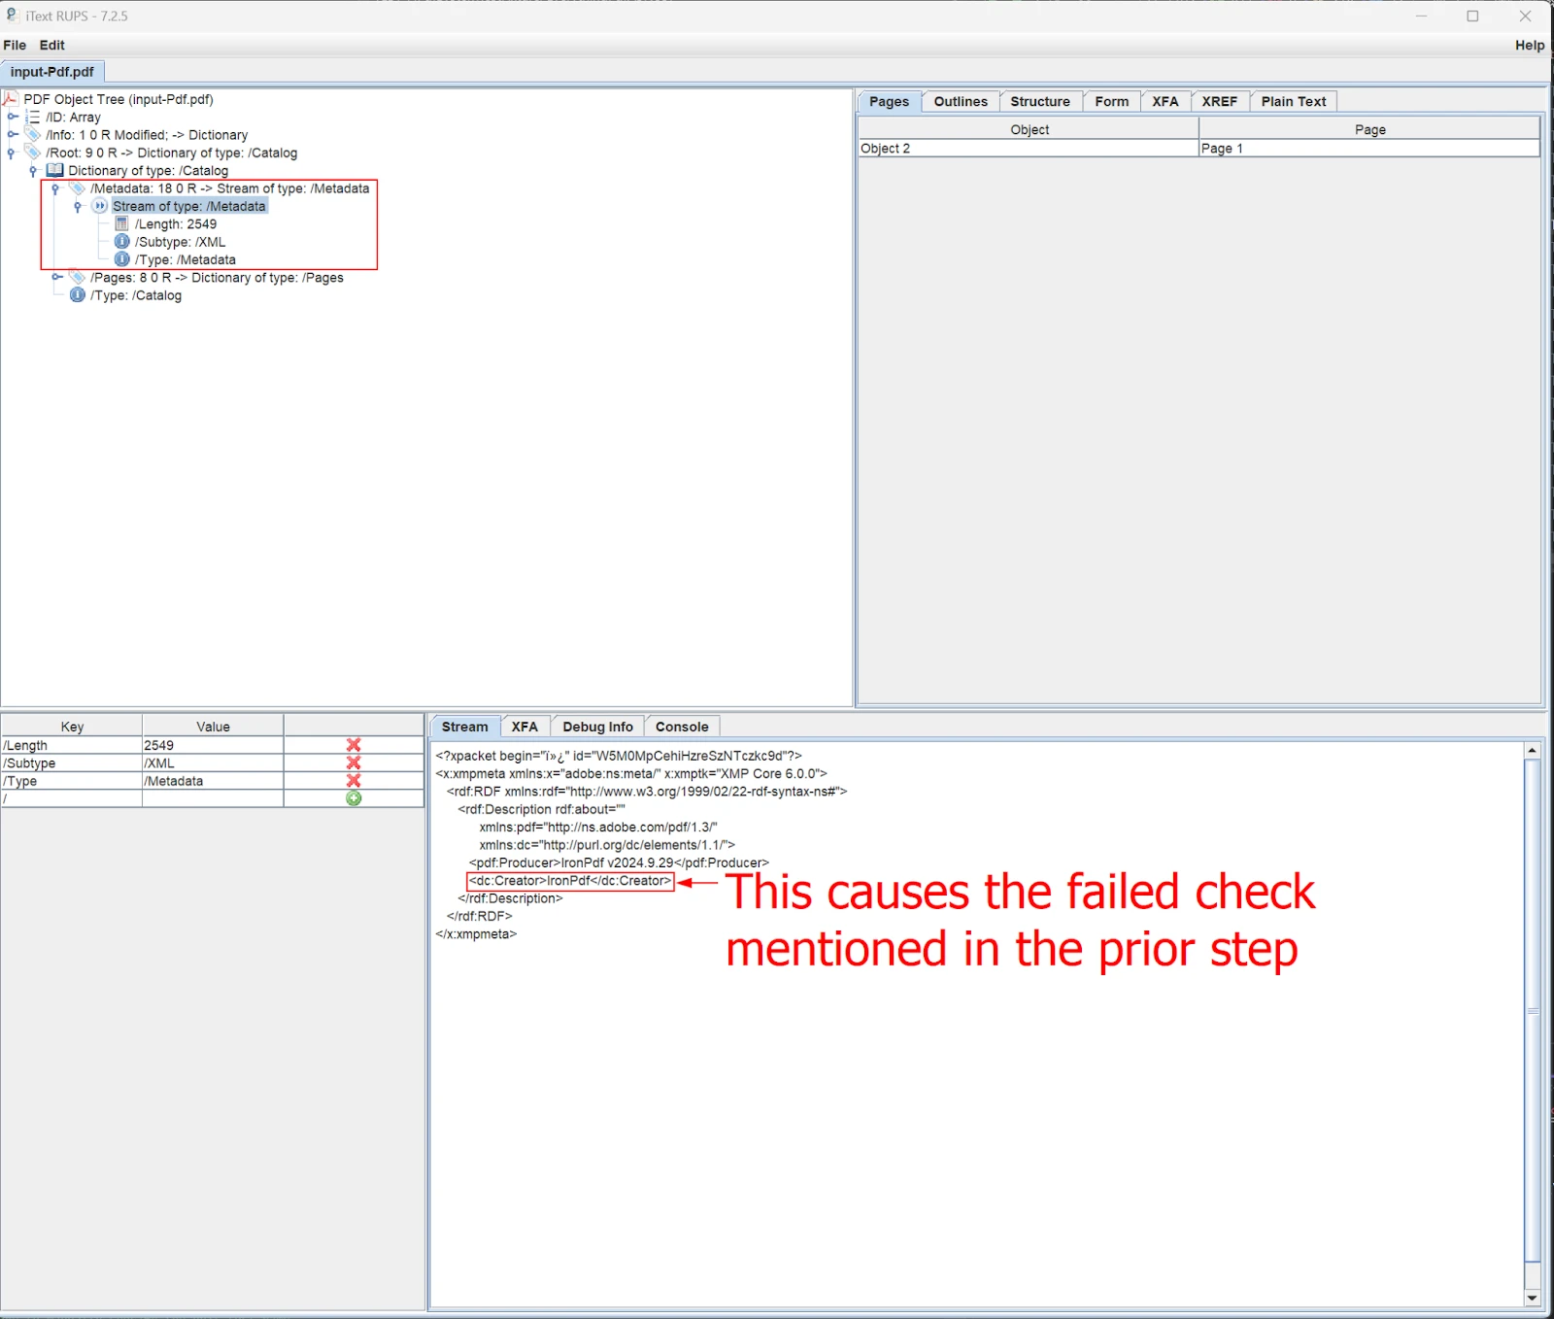Viewport: 1554px width, 1319px height.
Task: Collapse the /Root: 9 0 R node
Action: [11, 153]
